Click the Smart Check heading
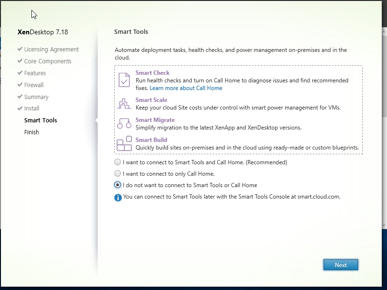This screenshot has height=290, width=387. point(152,73)
